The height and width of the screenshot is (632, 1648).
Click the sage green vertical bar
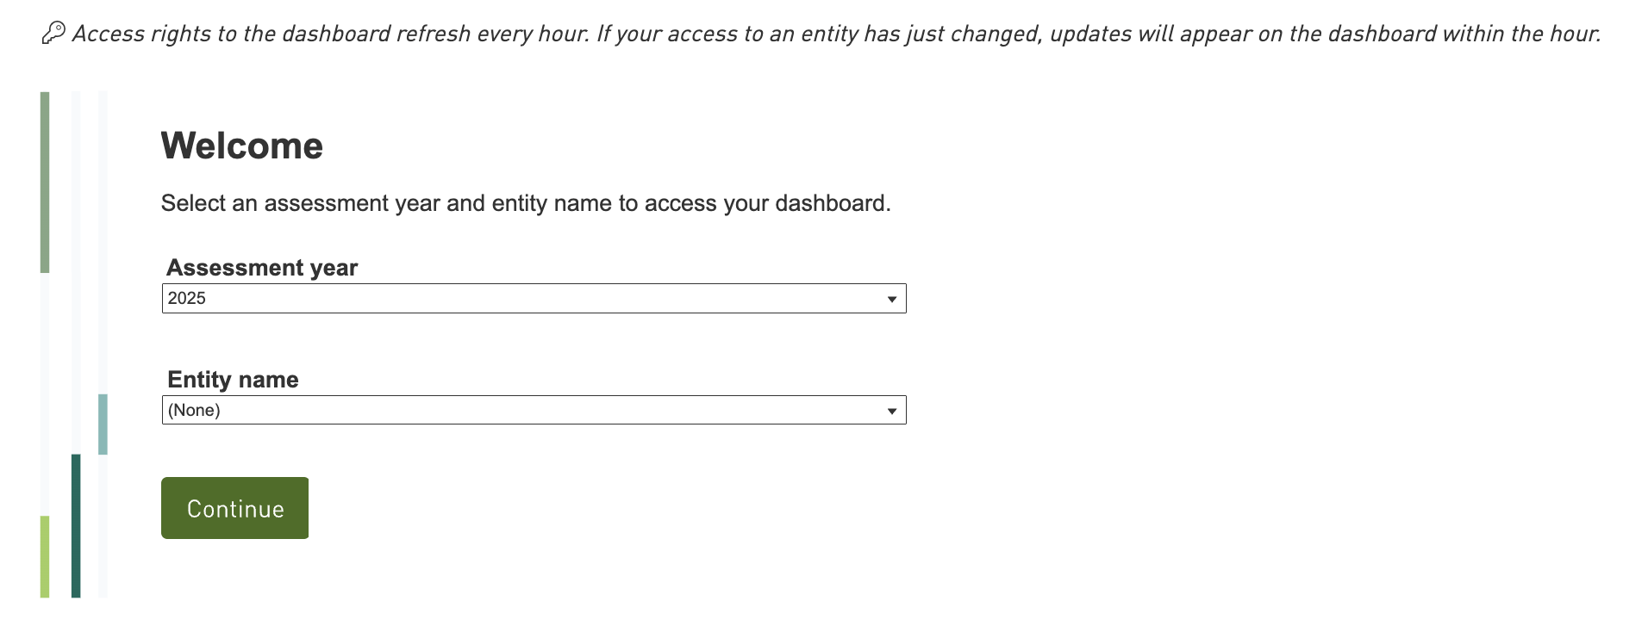tap(45, 182)
